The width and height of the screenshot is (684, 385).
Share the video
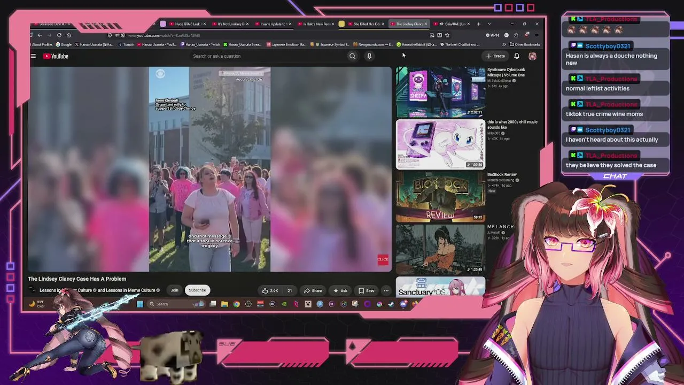pos(313,290)
